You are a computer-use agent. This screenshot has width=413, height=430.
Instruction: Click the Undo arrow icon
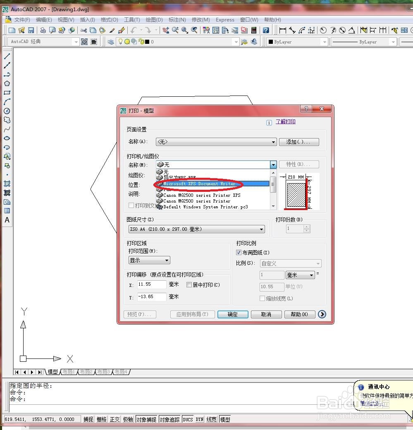pyautogui.click(x=134, y=30)
